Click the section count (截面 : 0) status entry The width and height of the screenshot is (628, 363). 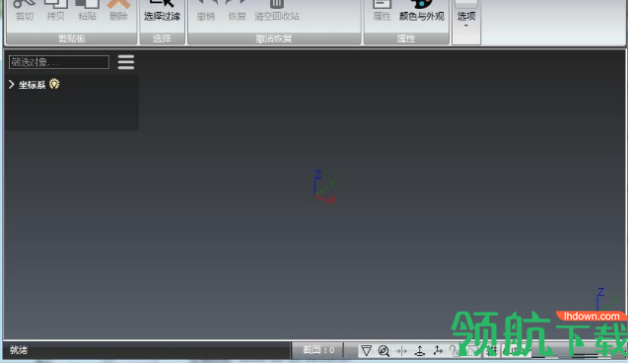[x=318, y=350]
